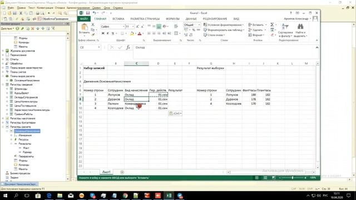356x200 pixels.
Task: Click the percent style icon
Action: 194,29
